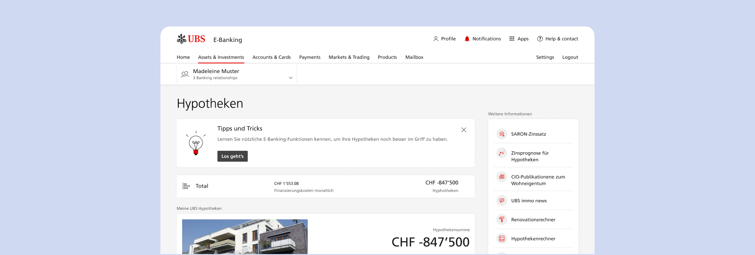Click the CHF 1'553.08 monthly cost value
The image size is (755, 255).
point(286,183)
